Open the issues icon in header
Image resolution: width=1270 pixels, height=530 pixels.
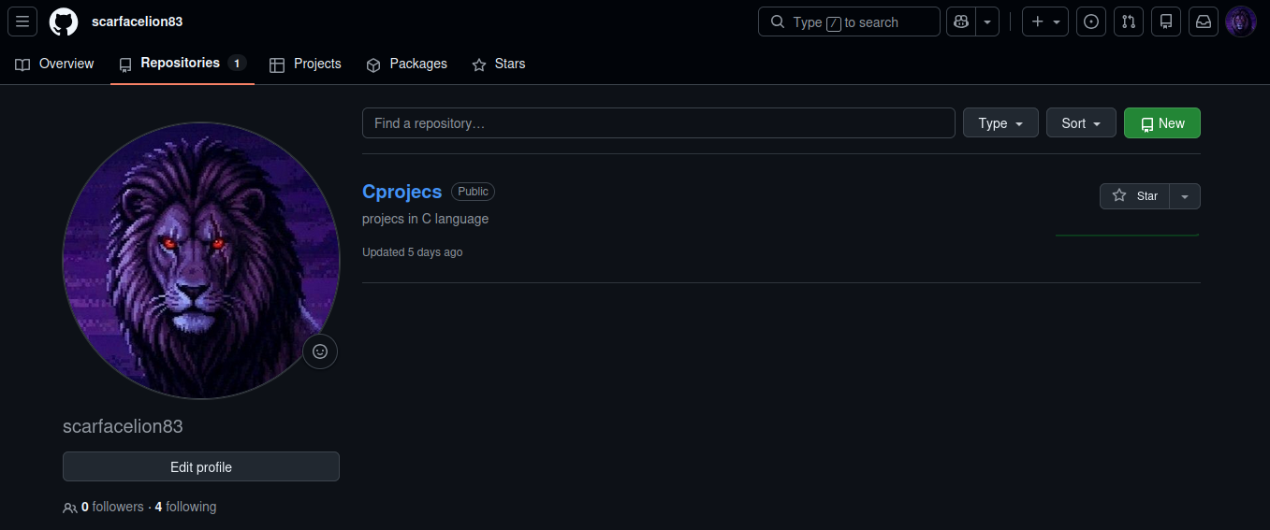pos(1090,21)
